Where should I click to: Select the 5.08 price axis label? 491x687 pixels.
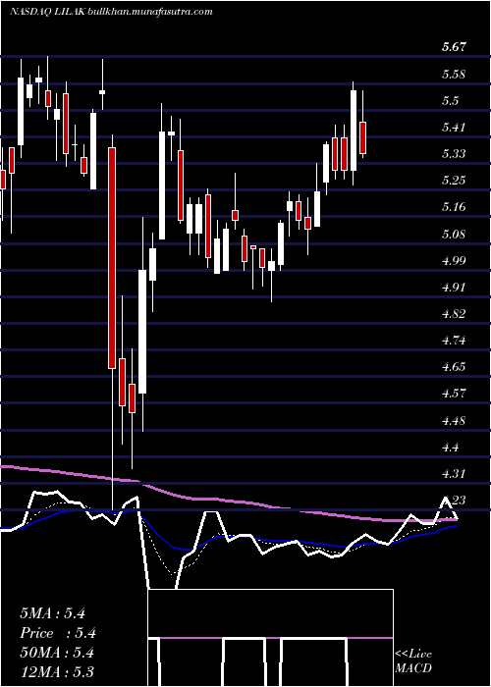click(x=455, y=235)
